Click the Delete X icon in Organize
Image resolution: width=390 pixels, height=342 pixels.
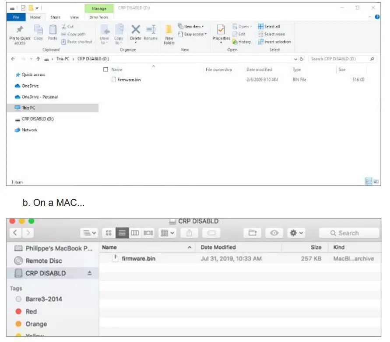(136, 29)
